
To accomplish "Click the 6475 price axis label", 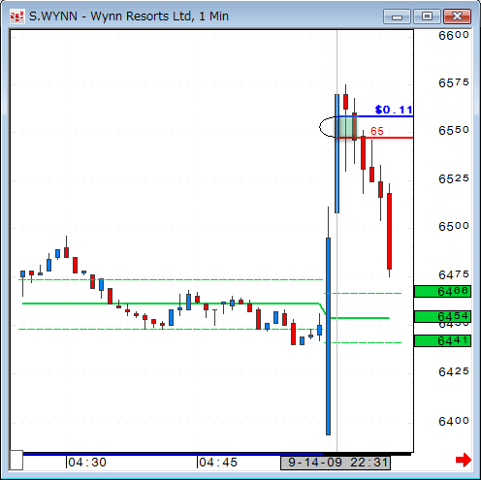I will pos(454,274).
